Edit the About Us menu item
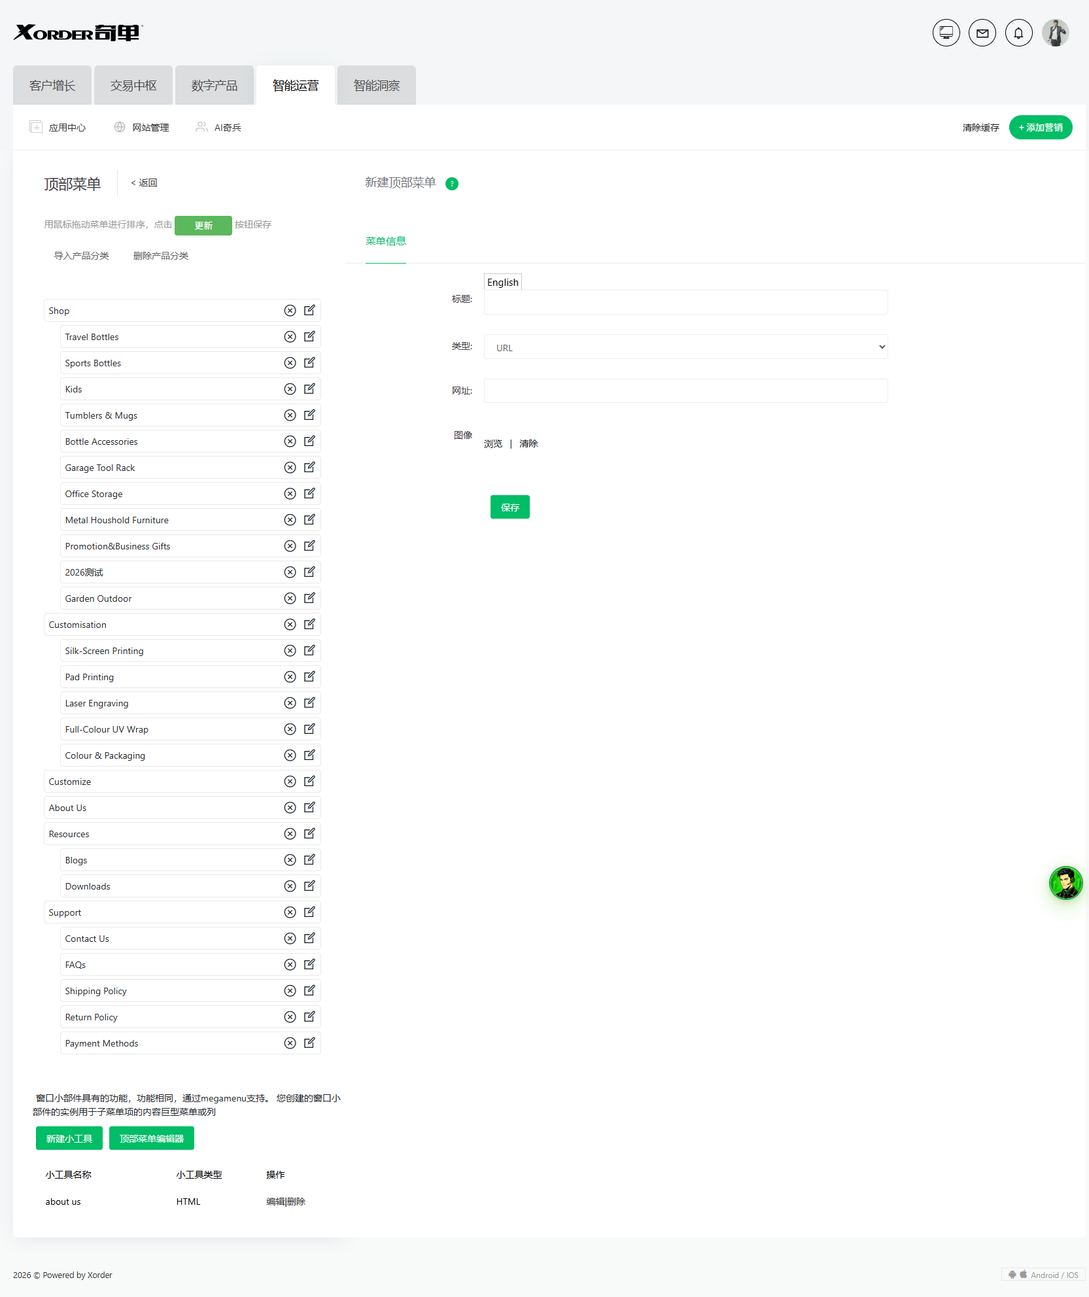 point(309,807)
